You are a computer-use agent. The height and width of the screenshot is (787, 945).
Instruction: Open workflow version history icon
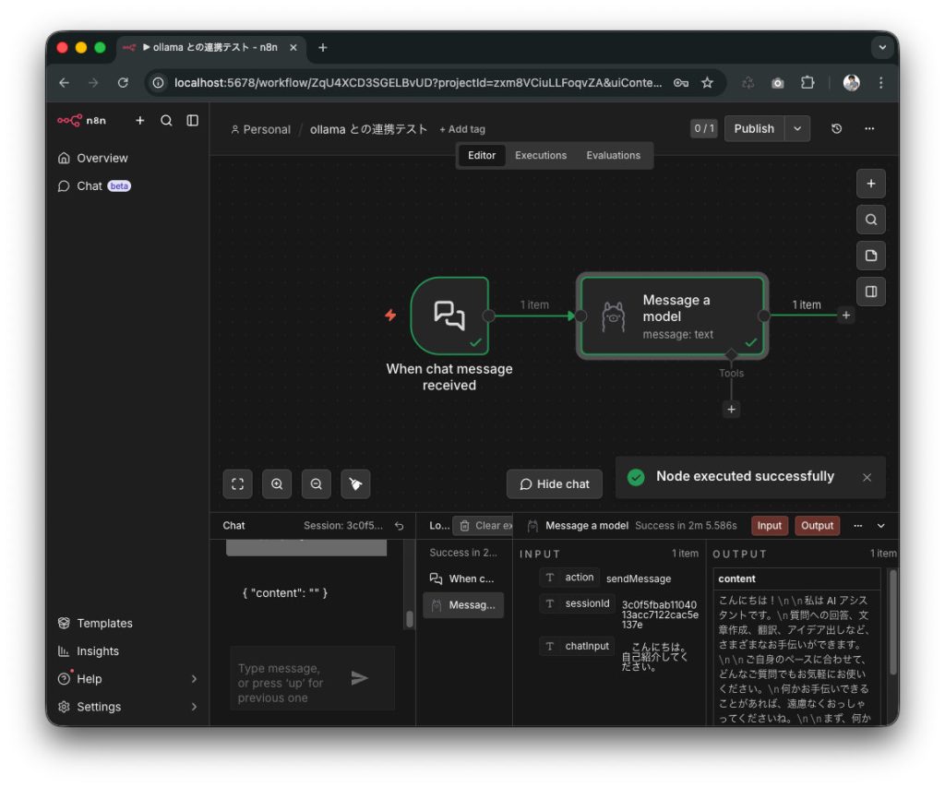(x=836, y=128)
